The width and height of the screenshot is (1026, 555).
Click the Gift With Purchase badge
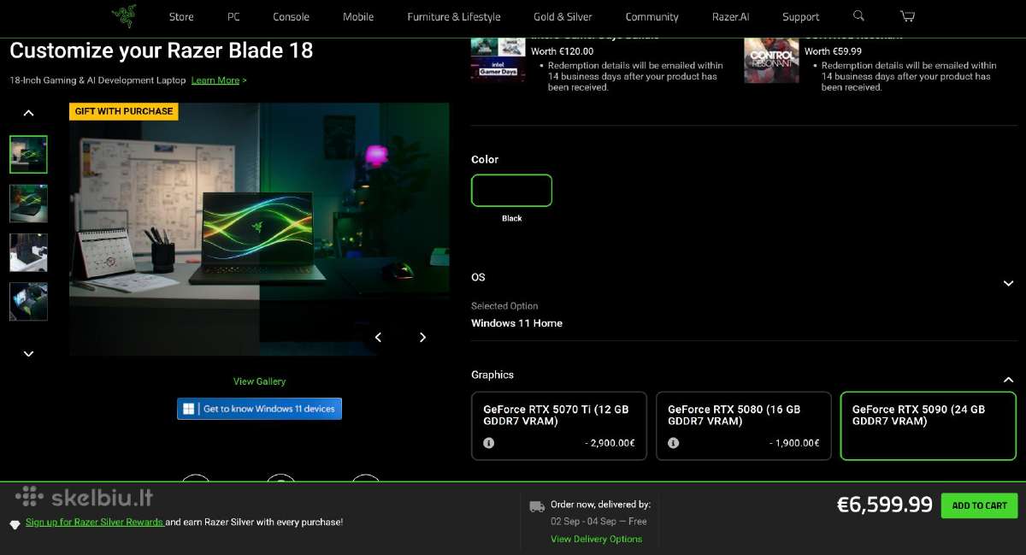point(124,111)
